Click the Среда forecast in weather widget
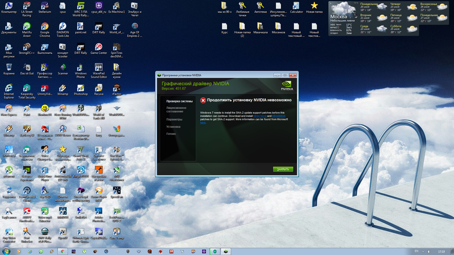 [x=373, y=29]
